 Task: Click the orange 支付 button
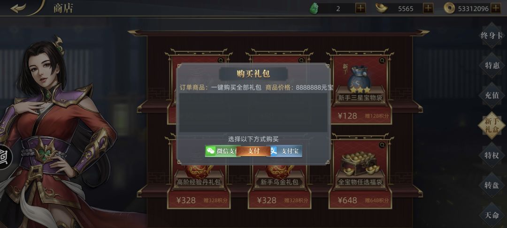(x=253, y=151)
